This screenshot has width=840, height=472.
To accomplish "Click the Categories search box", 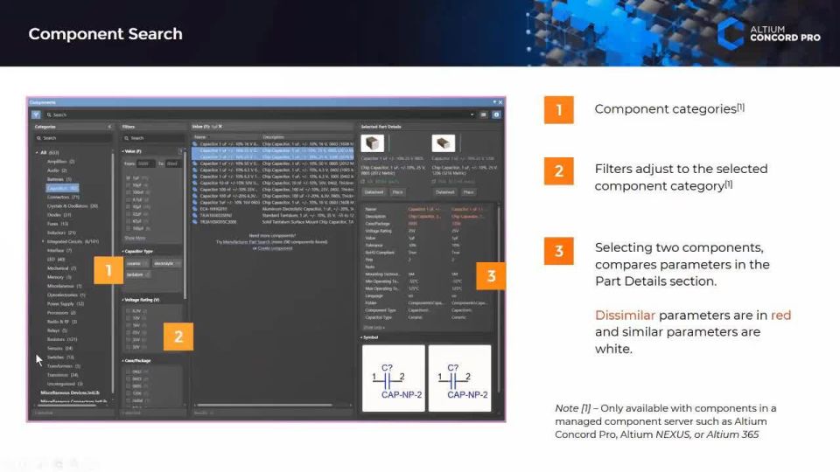I will pos(73,138).
